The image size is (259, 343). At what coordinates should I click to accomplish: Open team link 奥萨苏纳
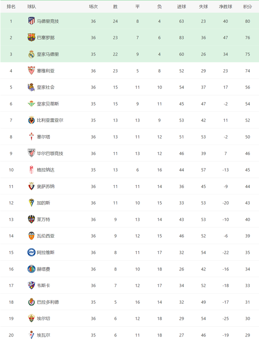click(x=46, y=186)
